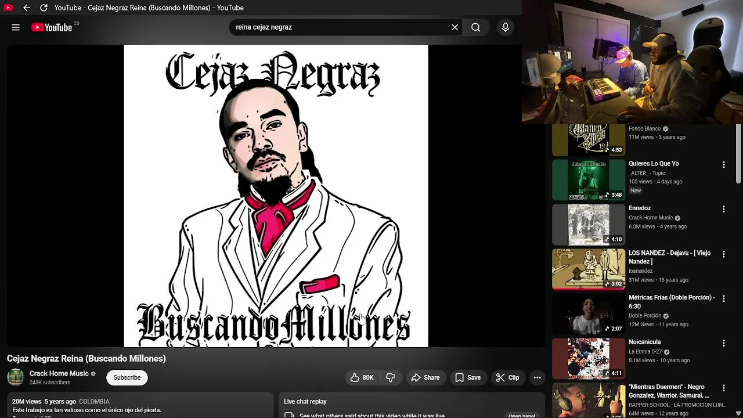This screenshot has width=743, height=418.
Task: Open more actions below the video
Action: (538, 377)
